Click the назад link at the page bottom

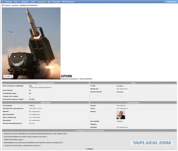(x=90, y=149)
